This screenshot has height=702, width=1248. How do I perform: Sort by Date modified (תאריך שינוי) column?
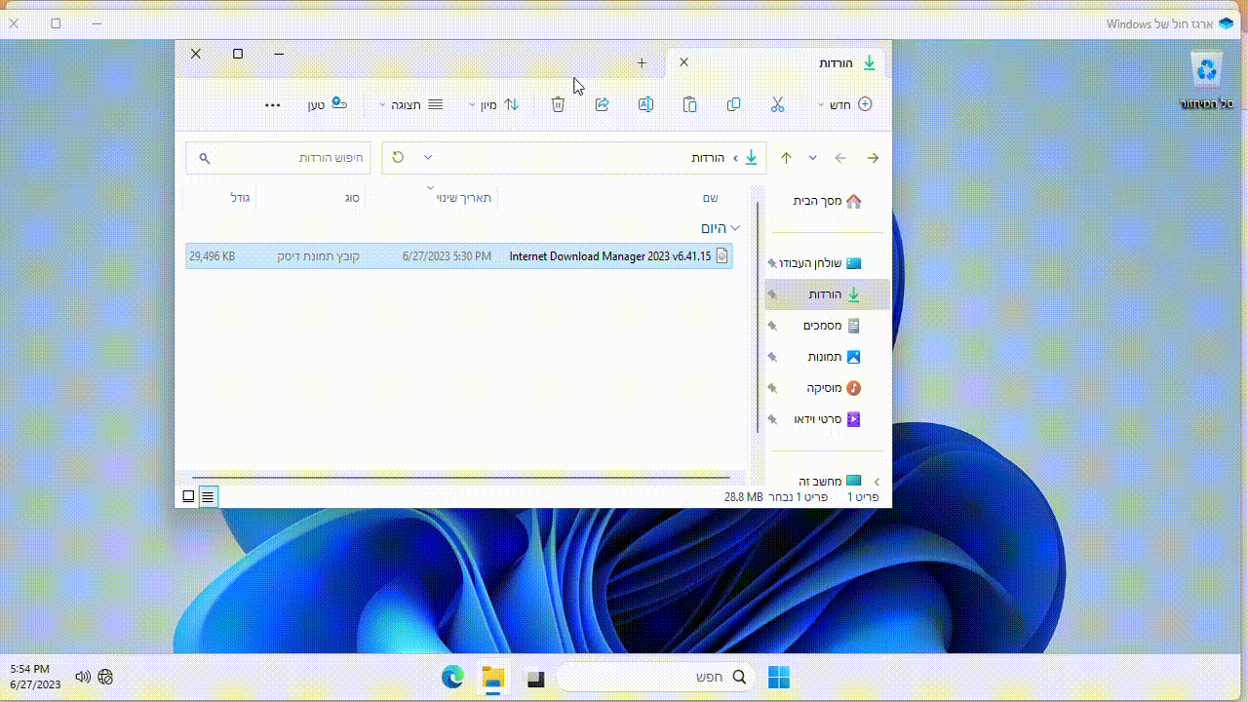coord(431,198)
